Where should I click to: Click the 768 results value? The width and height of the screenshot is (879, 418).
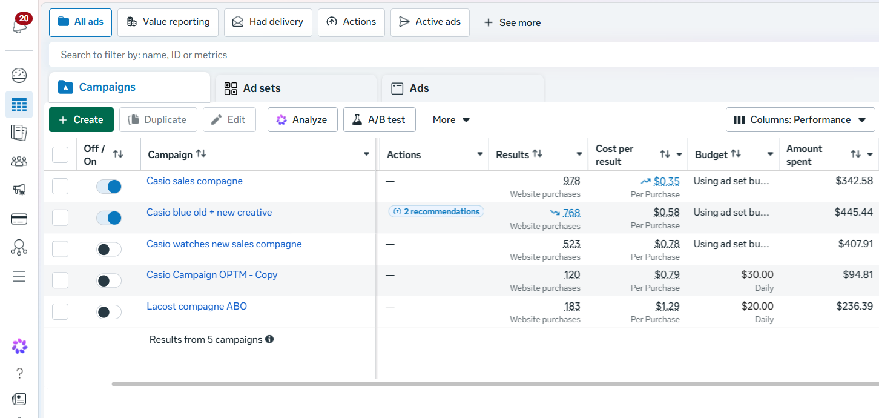(x=571, y=213)
